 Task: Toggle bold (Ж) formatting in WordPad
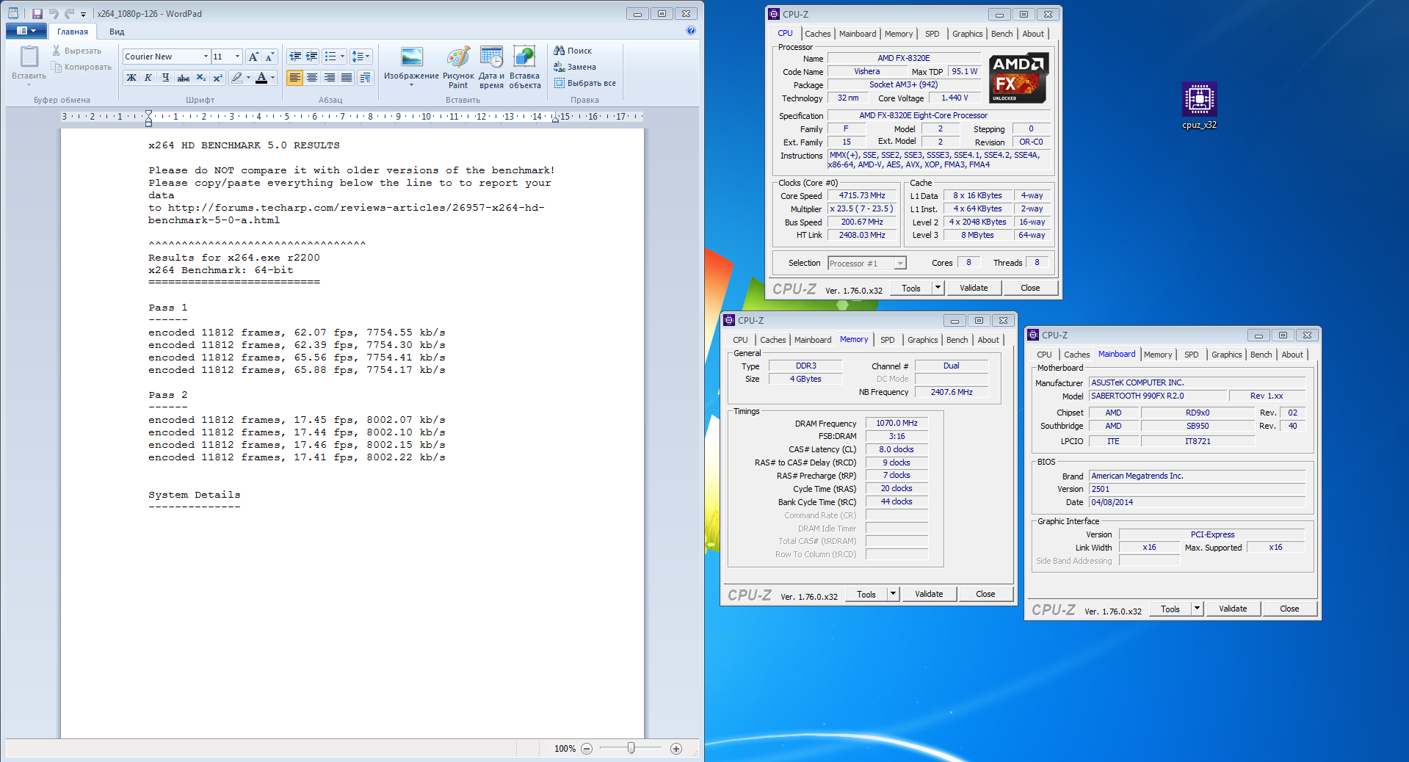[131, 78]
